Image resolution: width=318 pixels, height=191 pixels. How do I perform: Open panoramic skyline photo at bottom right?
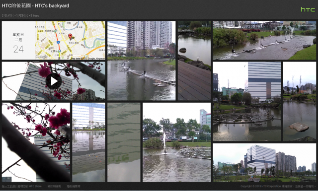point(264,163)
